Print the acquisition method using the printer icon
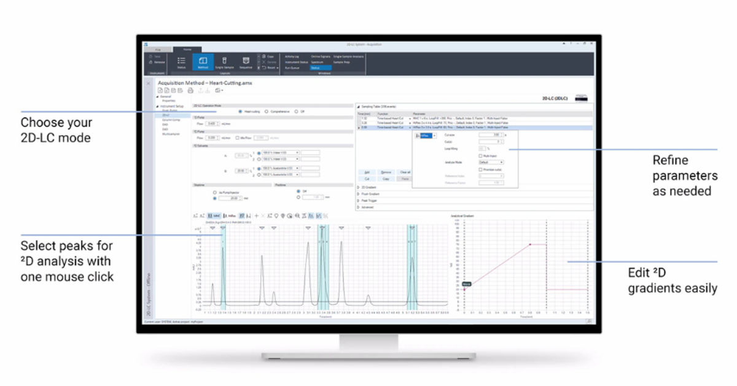The image size is (737, 386). point(189,90)
